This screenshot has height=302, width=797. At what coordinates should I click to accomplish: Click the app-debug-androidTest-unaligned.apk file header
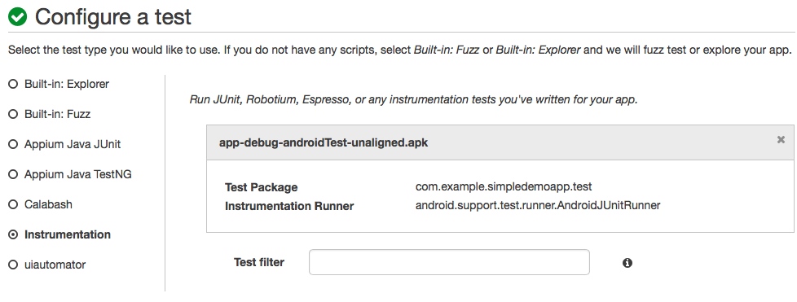point(324,143)
